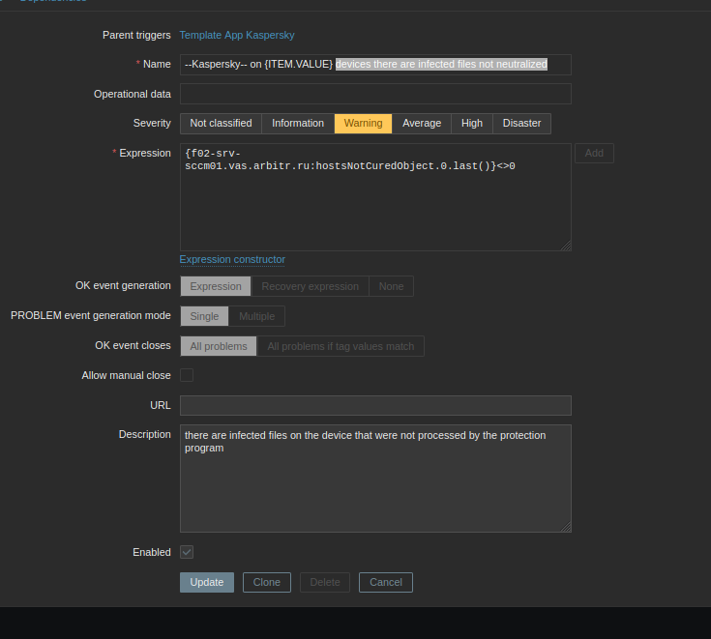Select All problems for OK event closes
This screenshot has height=639, width=711.
[x=219, y=346]
